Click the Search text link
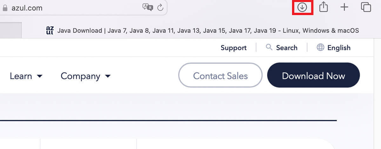381x149 pixels. click(286, 48)
